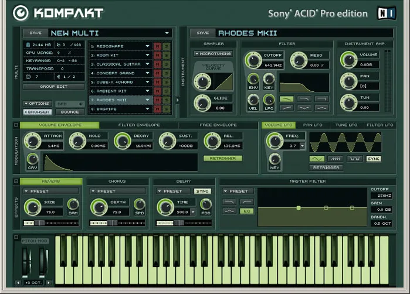This screenshot has height=294, width=410.
Task: Click the keyboard octave left arrow
Action: tap(18, 282)
